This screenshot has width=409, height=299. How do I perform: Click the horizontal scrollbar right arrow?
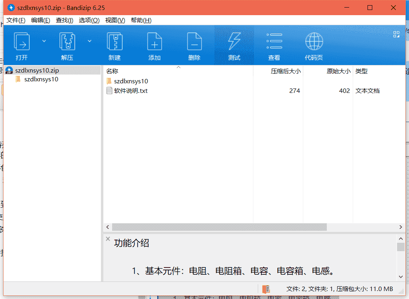pyautogui.click(x=401, y=227)
